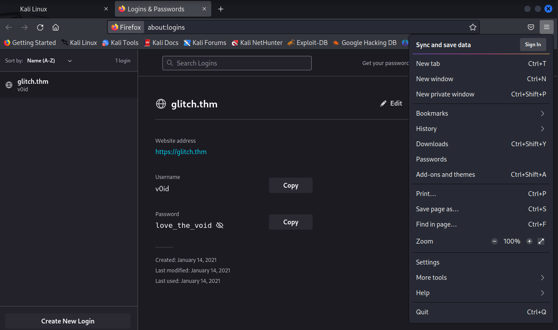
Task: Open Downloads from the menu
Action: [481, 144]
